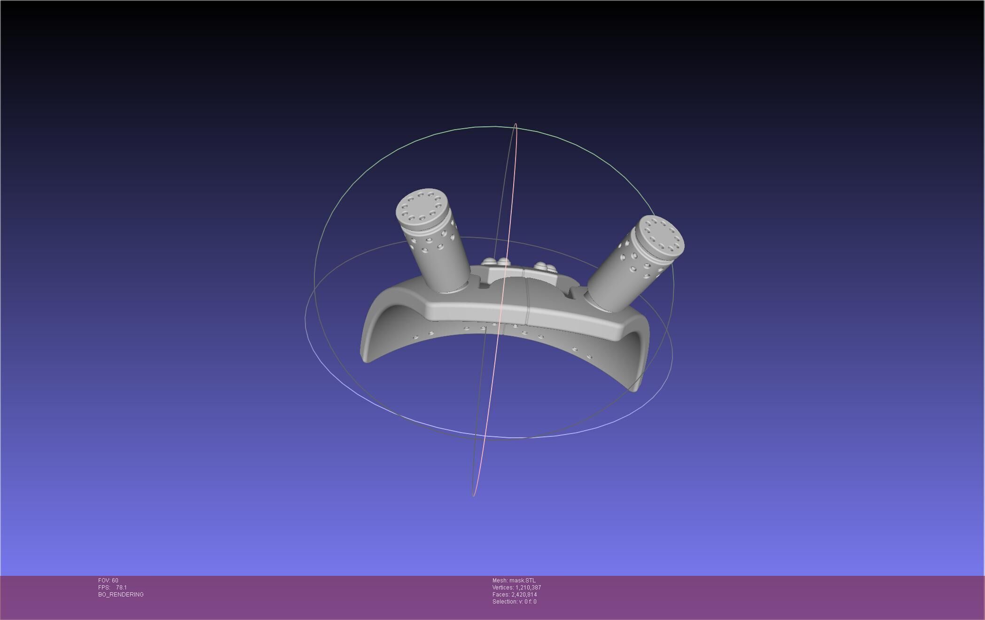
Task: Click the 'Selection: v: 0 f: 0' line
Action: [514, 602]
